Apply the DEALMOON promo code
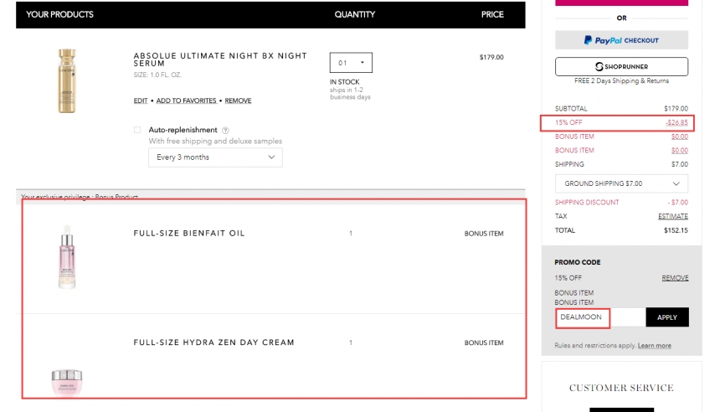 pyautogui.click(x=666, y=317)
